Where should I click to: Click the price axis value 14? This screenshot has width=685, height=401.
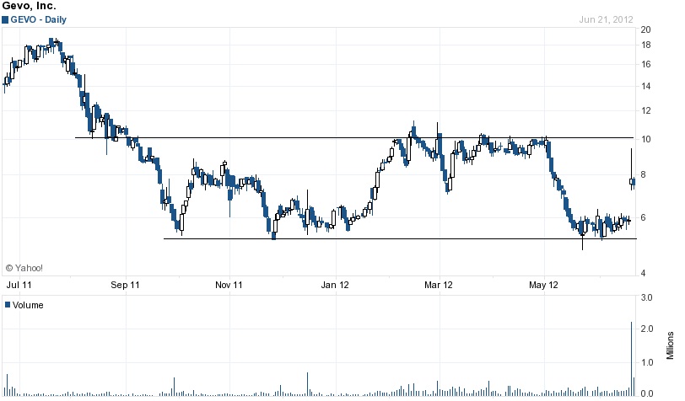pyautogui.click(x=645, y=86)
